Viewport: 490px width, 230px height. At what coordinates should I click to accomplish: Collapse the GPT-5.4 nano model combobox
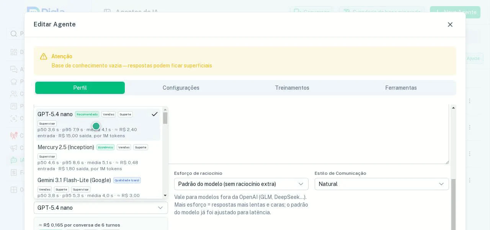click(101, 208)
